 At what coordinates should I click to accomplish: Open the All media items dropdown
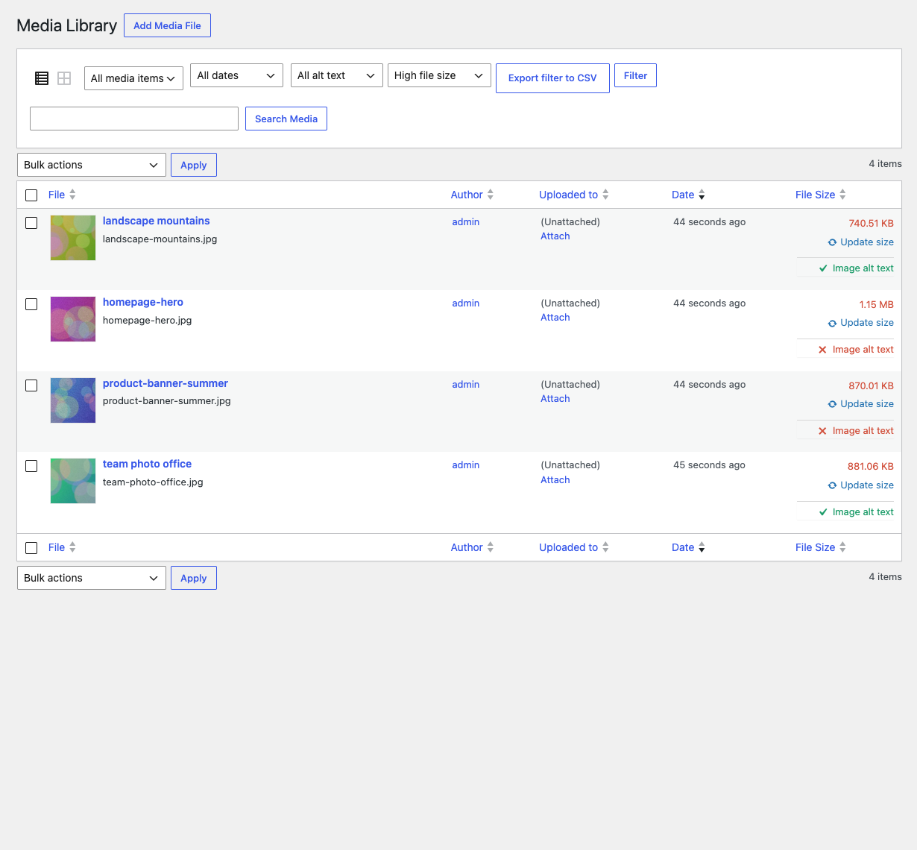point(133,78)
